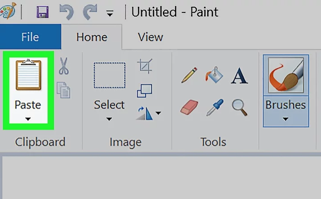Click the Paste clipboard icon
This screenshot has width=321, height=199.
click(x=28, y=75)
